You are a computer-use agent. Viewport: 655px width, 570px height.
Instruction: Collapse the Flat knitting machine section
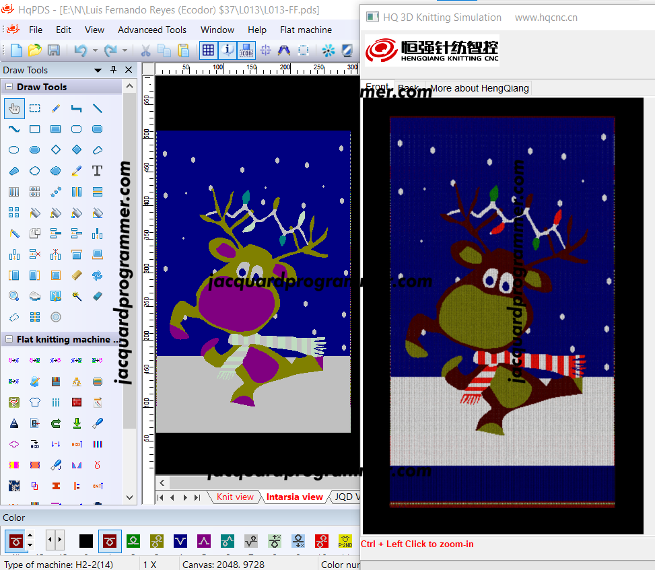[9, 339]
